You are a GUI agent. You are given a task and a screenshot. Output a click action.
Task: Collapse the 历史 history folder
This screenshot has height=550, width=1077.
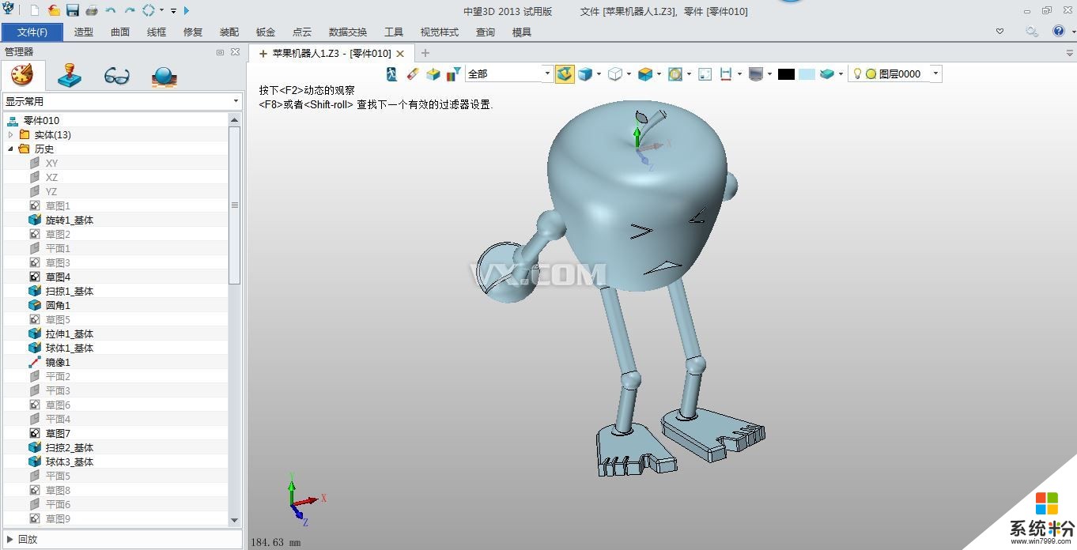click(x=11, y=149)
